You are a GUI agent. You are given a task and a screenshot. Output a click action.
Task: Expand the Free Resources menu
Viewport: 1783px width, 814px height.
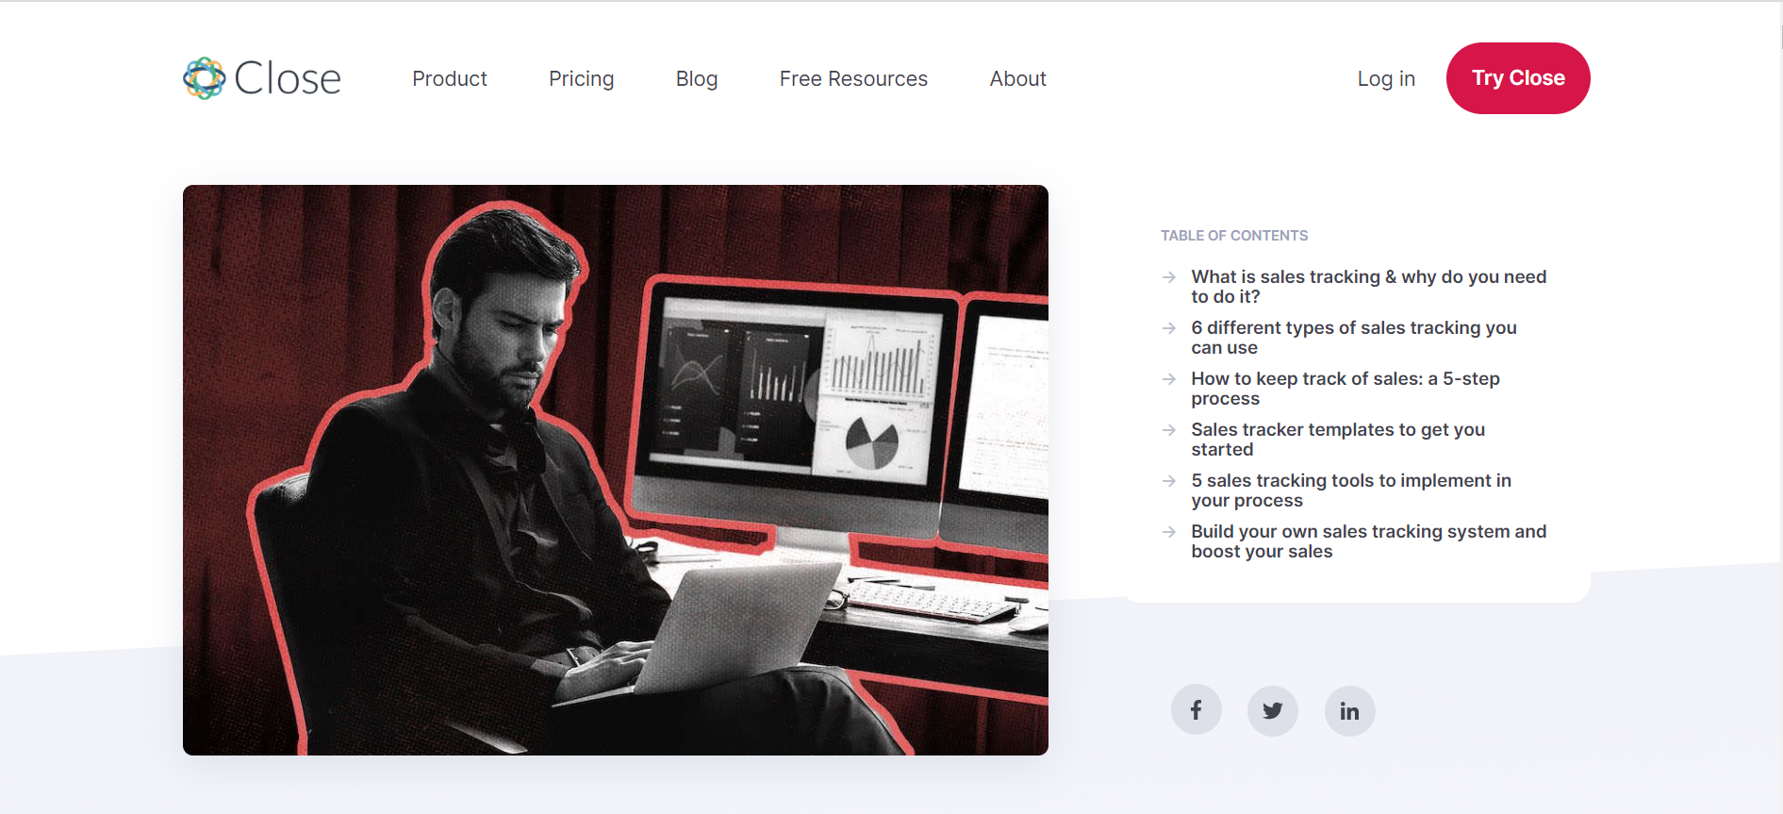coord(852,79)
